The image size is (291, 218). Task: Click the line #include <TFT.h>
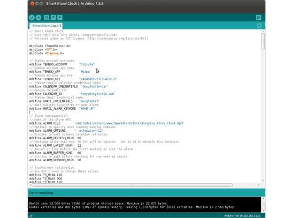(43, 50)
